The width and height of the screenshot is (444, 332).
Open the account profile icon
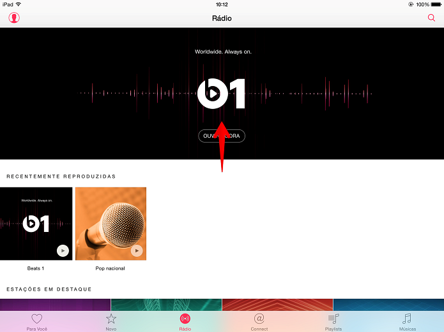[14, 18]
